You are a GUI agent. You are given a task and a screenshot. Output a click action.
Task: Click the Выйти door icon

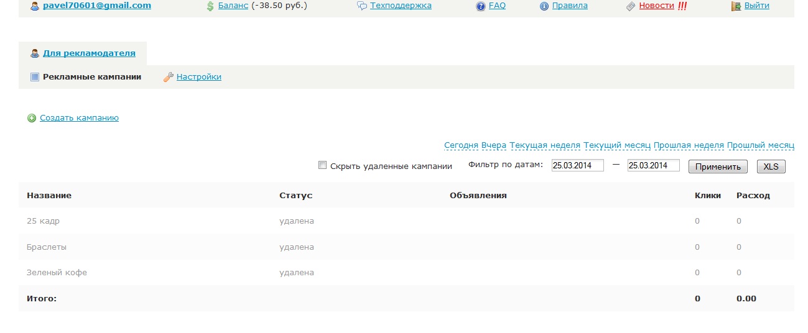(736, 6)
